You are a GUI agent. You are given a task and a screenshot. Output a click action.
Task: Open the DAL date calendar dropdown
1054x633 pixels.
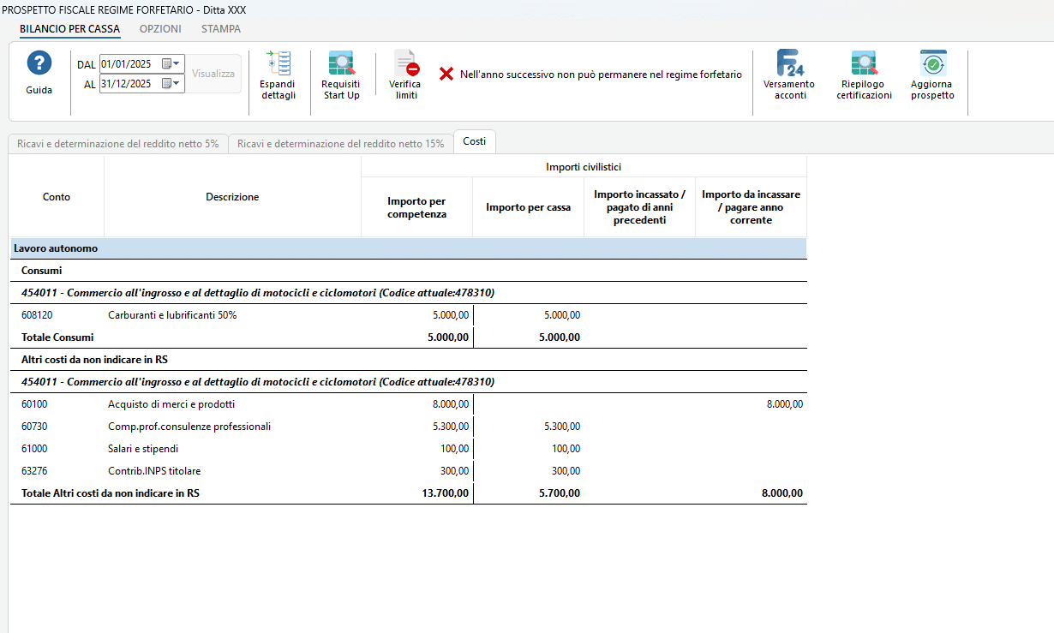(x=171, y=64)
